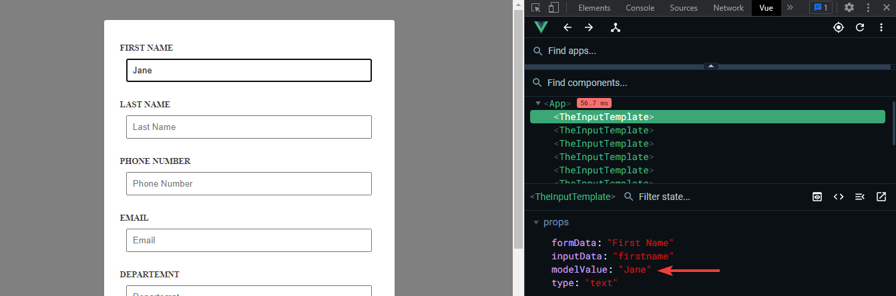Focus the First Name input containing Jane
This screenshot has width=896, height=296.
[x=249, y=70]
